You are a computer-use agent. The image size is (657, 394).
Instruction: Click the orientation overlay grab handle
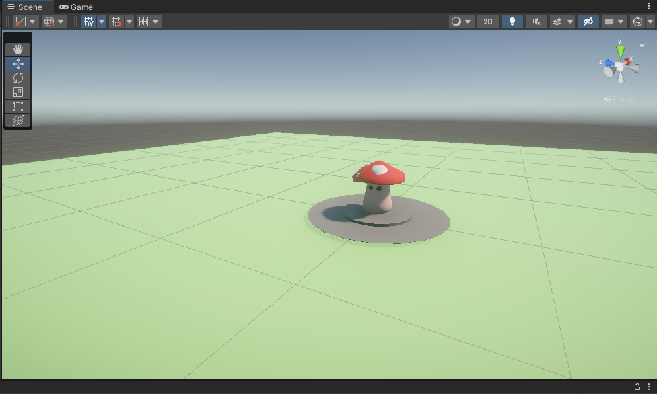point(593,37)
